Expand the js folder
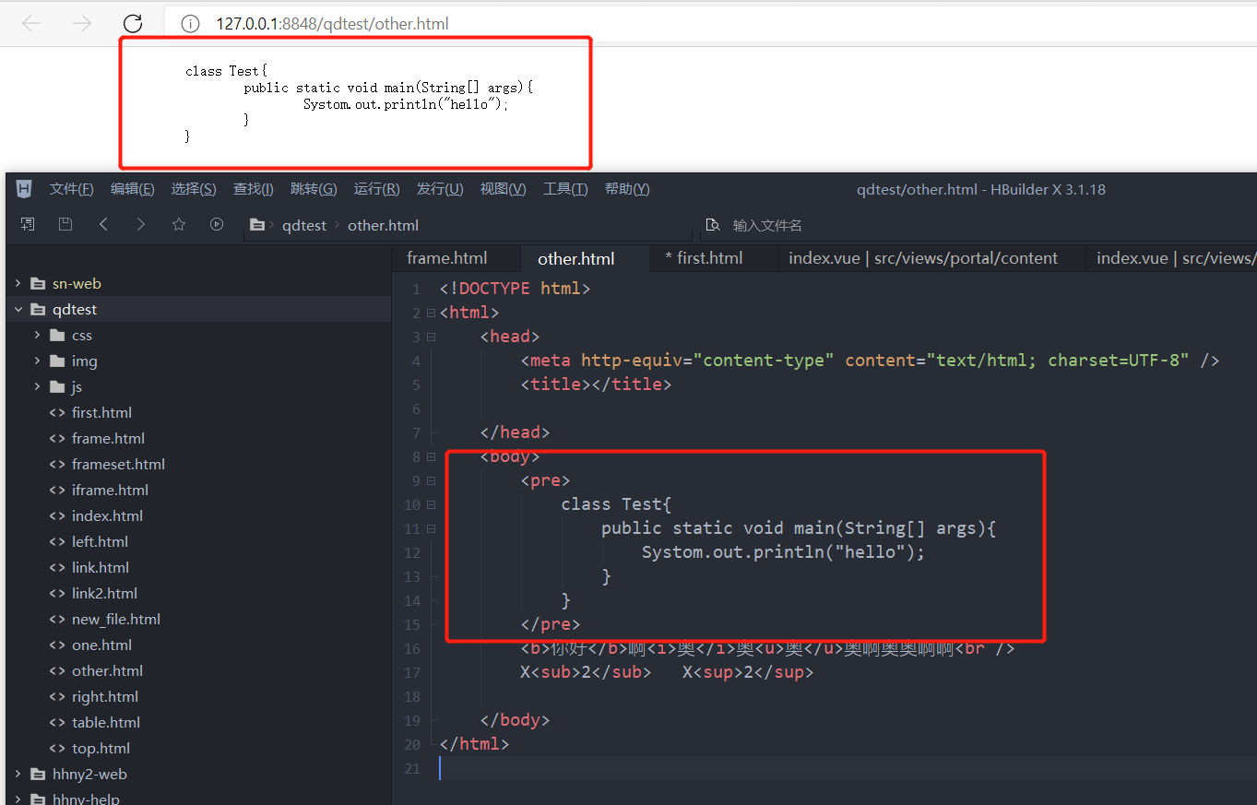This screenshot has height=805, width=1257. (37, 386)
